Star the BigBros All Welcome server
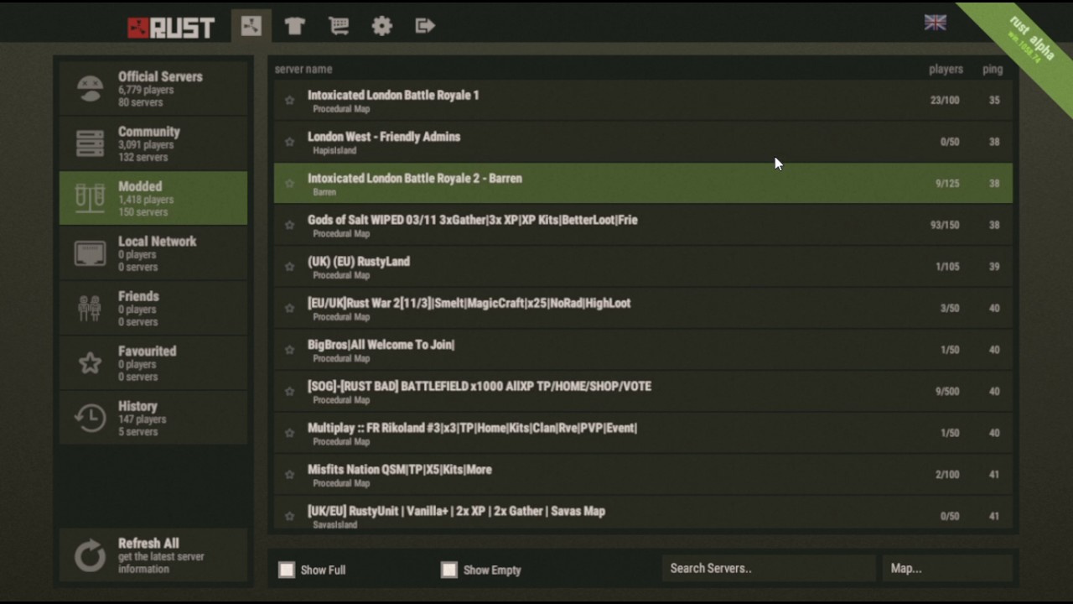This screenshot has height=604, width=1073. pos(289,350)
